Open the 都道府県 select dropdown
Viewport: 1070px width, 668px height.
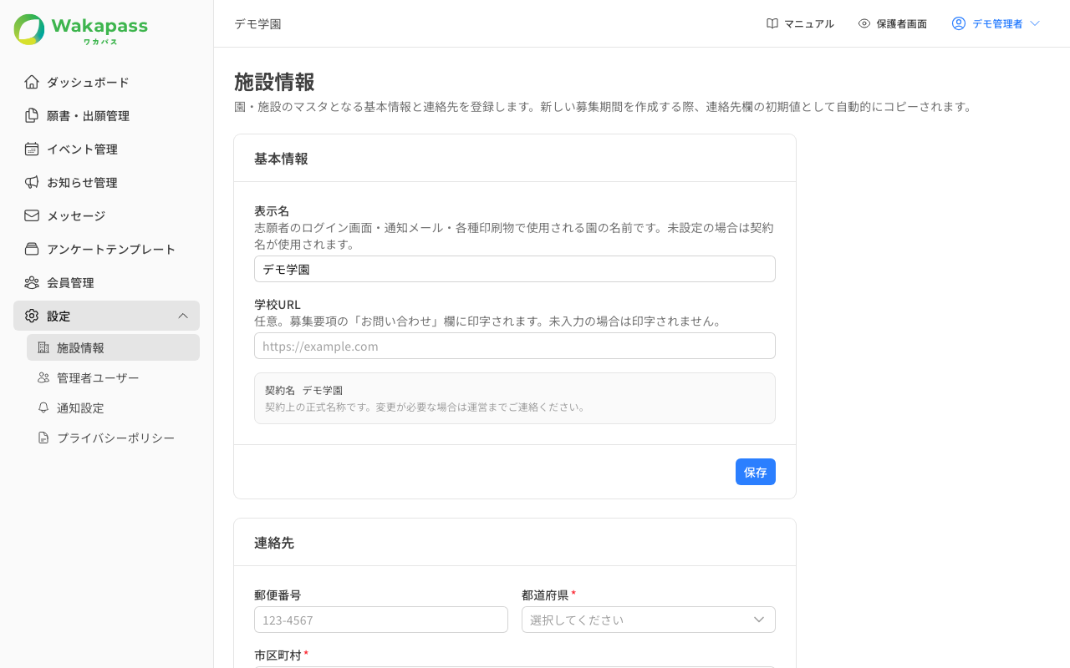[x=649, y=620]
